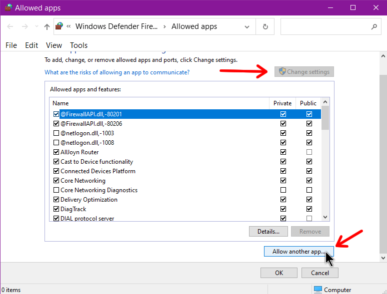This screenshot has height=294, width=387.
Task: Check Core Networking Diagnostics Private box
Action: [x=283, y=190]
